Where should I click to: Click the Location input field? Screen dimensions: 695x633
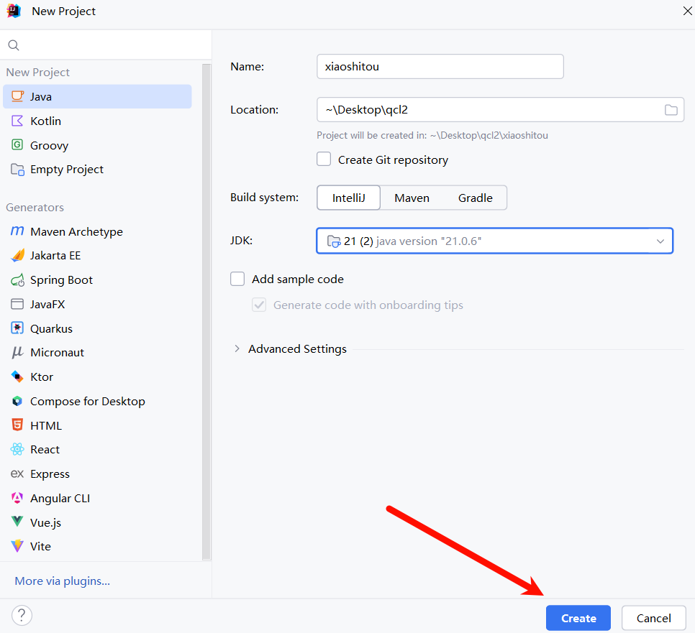[500, 110]
